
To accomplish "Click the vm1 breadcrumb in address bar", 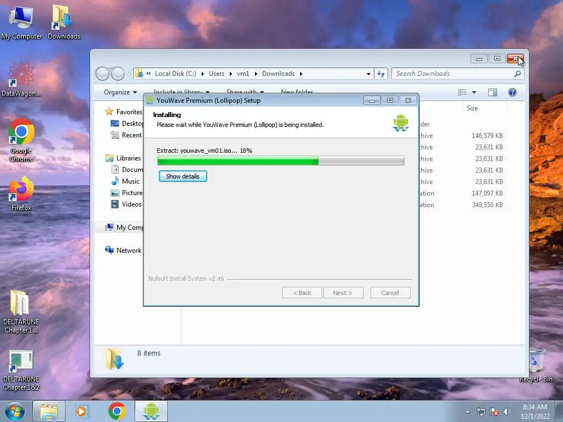I will [243, 74].
